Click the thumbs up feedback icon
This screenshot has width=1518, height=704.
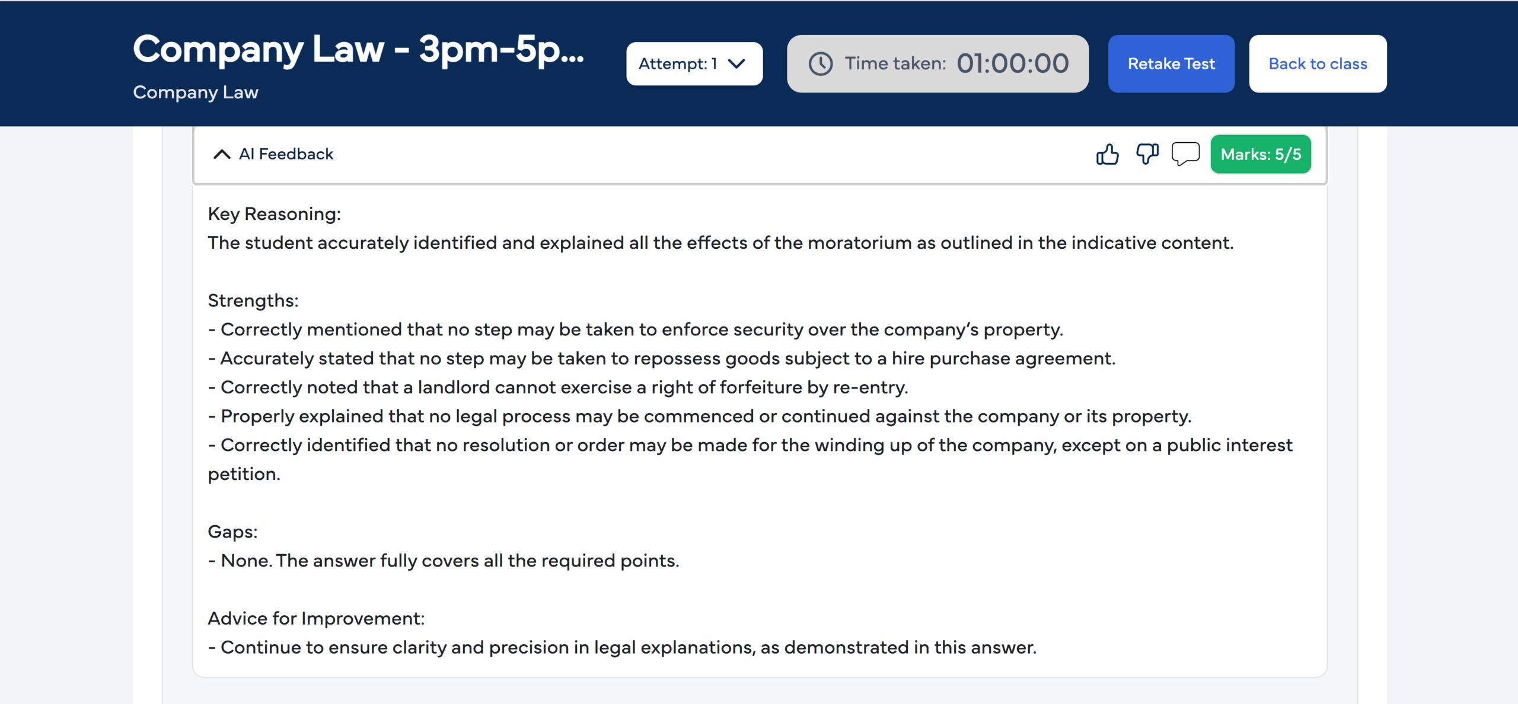click(1107, 155)
